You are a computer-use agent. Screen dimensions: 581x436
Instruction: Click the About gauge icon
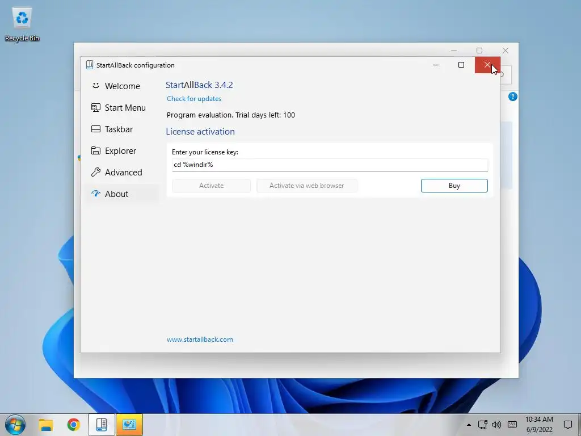(x=95, y=193)
